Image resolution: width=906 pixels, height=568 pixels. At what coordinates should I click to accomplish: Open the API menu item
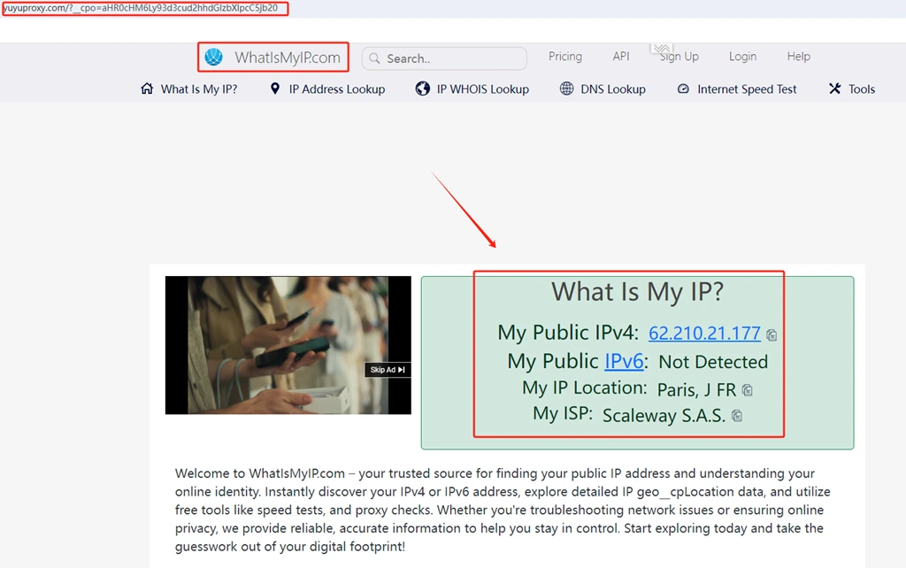(621, 57)
